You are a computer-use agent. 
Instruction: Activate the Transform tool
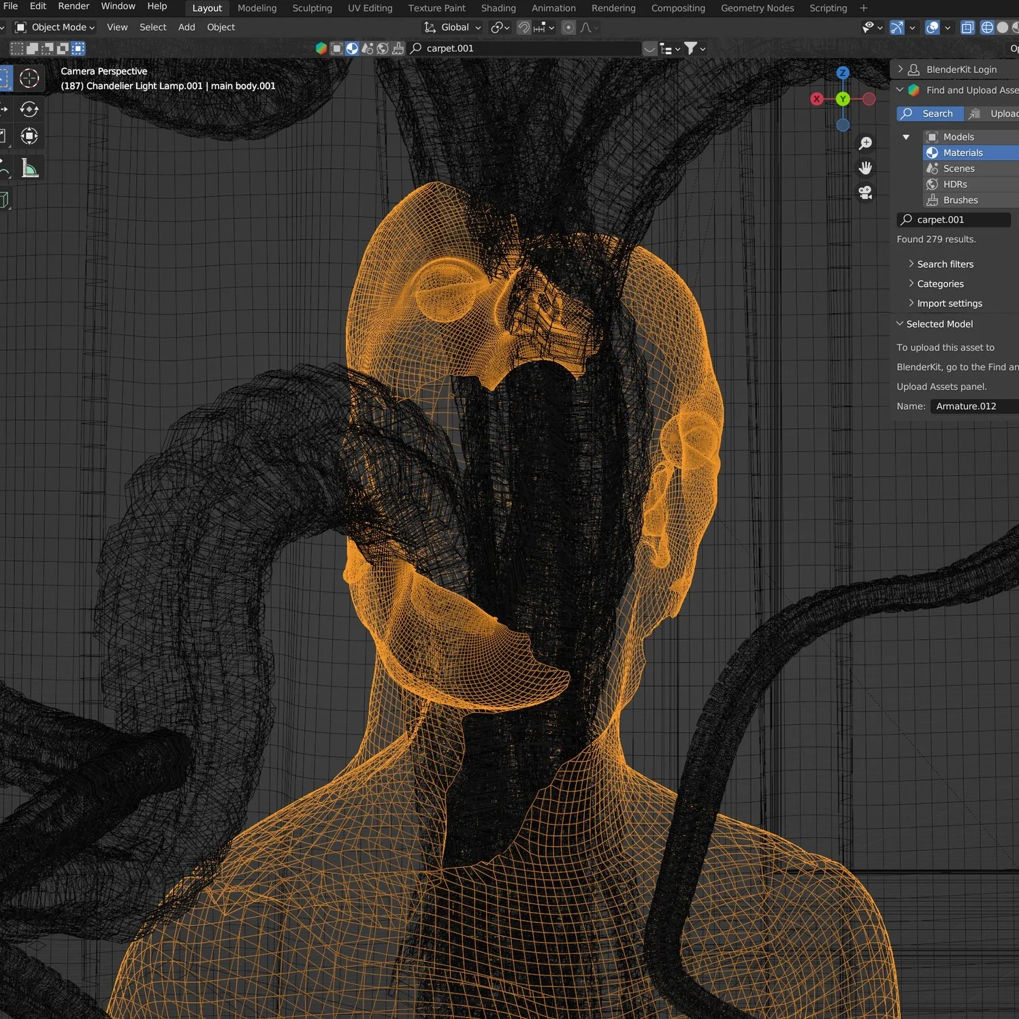coord(29,136)
